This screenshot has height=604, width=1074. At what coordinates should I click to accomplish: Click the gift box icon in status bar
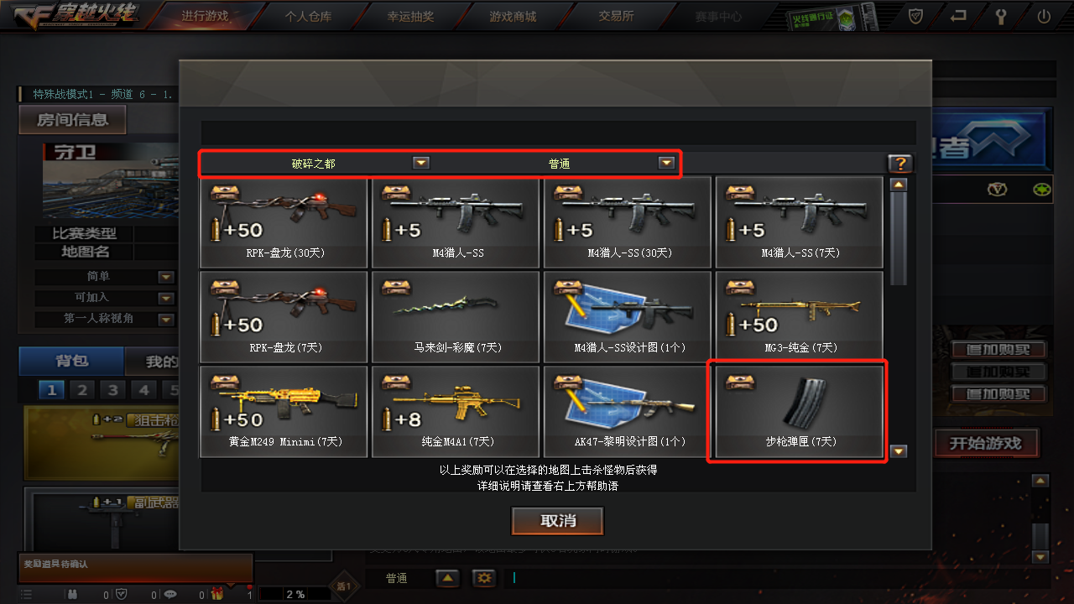tap(216, 594)
